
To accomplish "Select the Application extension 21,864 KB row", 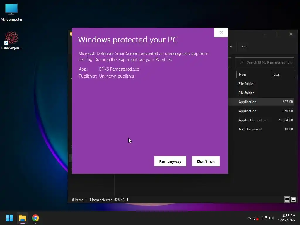I will [x=261, y=120].
